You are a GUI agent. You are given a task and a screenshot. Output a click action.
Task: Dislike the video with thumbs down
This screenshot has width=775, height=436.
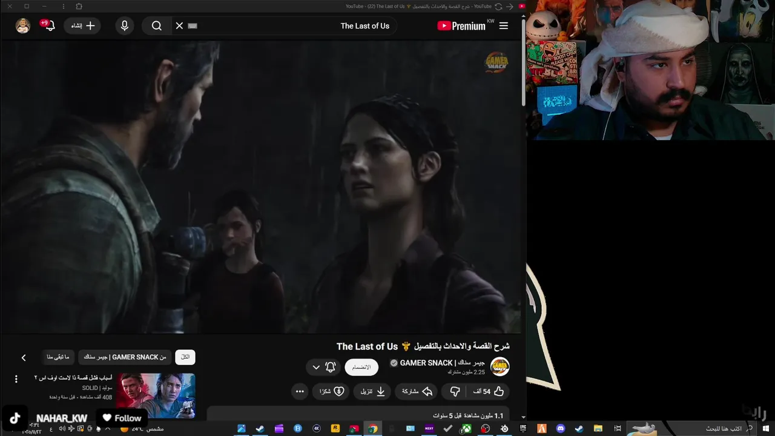(x=455, y=391)
